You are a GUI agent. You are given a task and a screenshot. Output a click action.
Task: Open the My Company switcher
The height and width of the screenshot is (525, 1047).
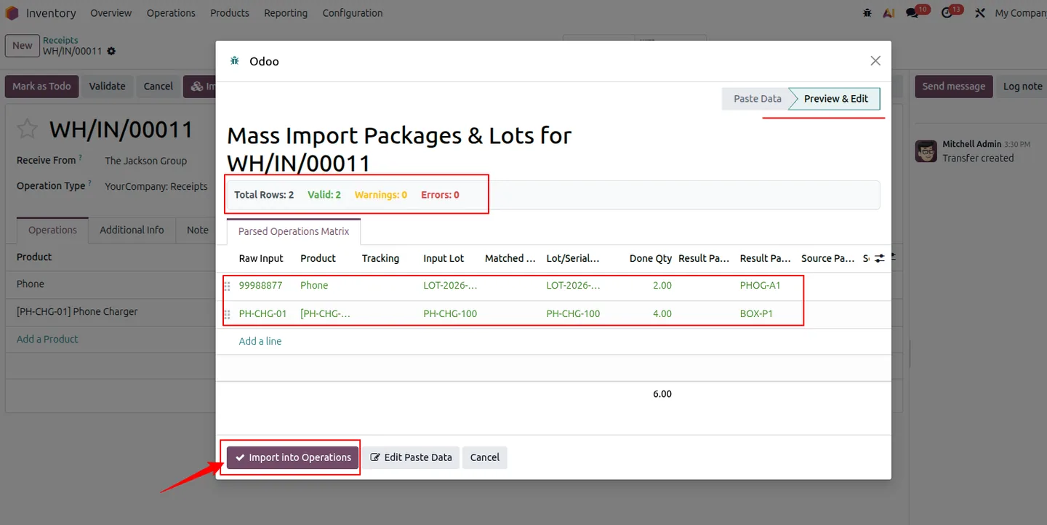[x=1020, y=13]
